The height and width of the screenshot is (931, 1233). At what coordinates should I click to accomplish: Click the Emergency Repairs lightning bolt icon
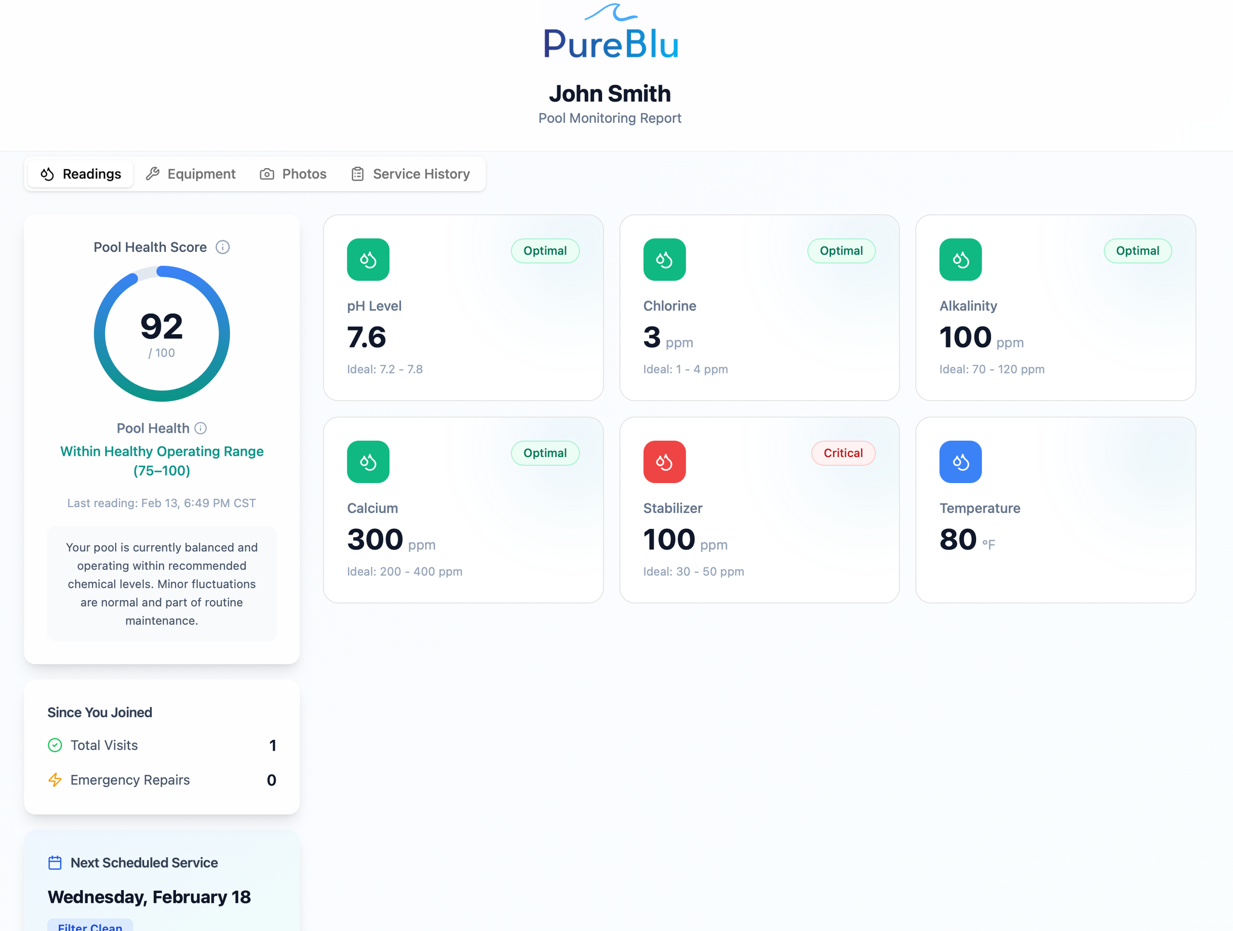[x=55, y=780]
